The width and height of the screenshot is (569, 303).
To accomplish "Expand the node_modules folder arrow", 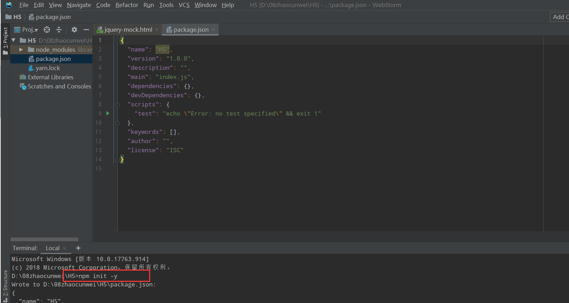I will point(21,50).
